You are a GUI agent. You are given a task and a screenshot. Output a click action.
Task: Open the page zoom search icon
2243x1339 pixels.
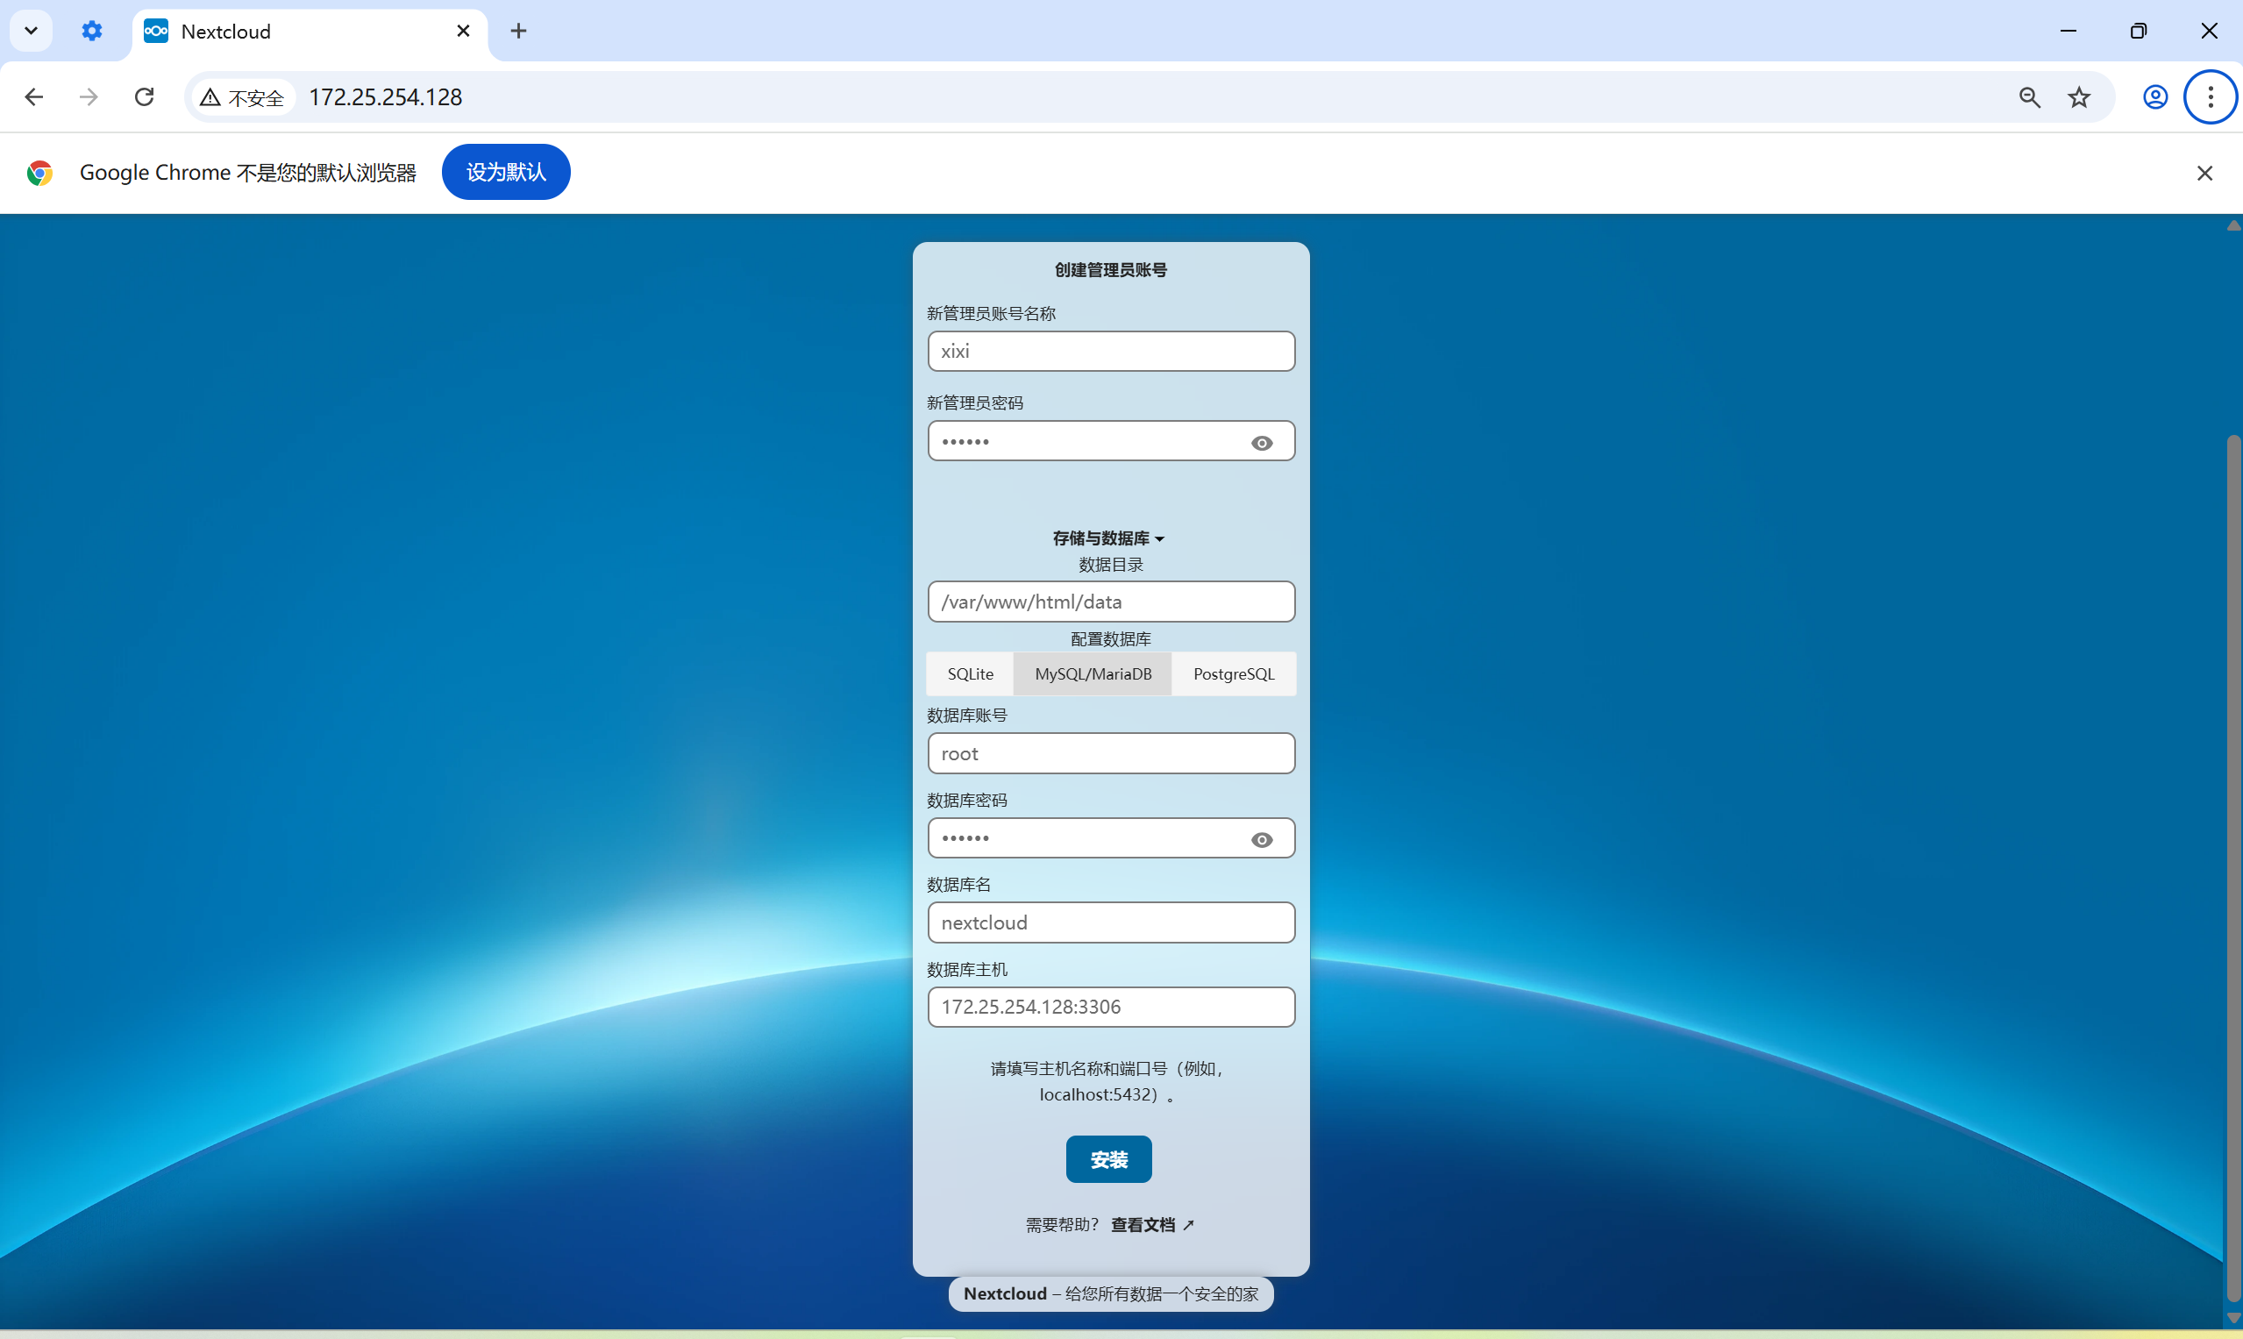point(2029,96)
